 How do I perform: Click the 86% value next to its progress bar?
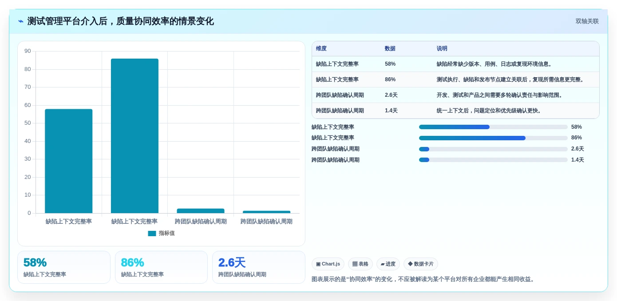pos(577,138)
